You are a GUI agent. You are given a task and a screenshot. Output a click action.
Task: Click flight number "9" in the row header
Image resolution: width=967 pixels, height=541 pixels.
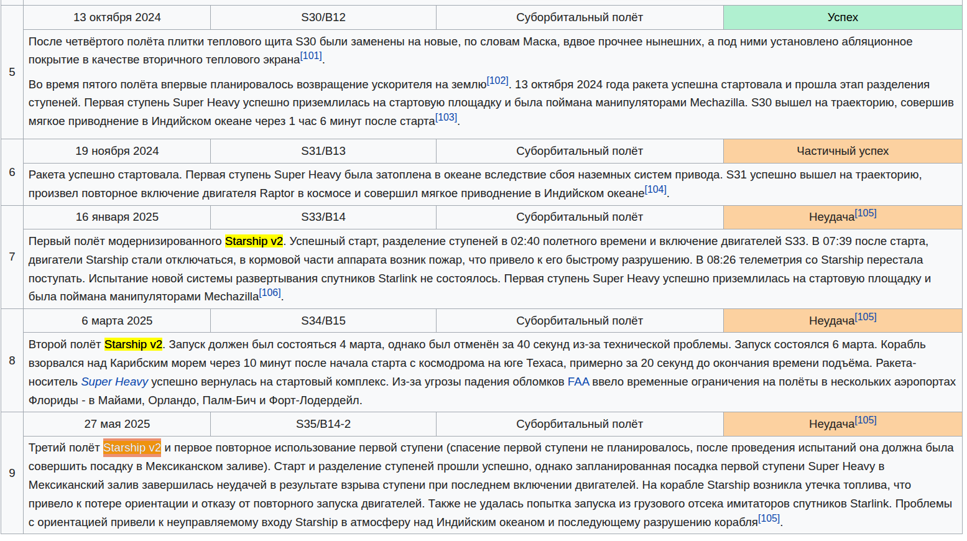(12, 473)
